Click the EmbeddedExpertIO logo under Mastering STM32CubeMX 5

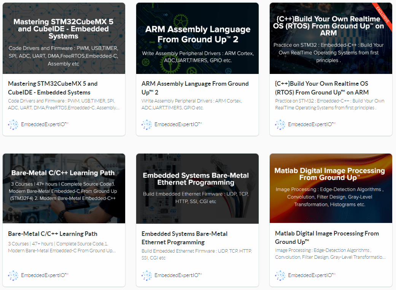(x=13, y=125)
